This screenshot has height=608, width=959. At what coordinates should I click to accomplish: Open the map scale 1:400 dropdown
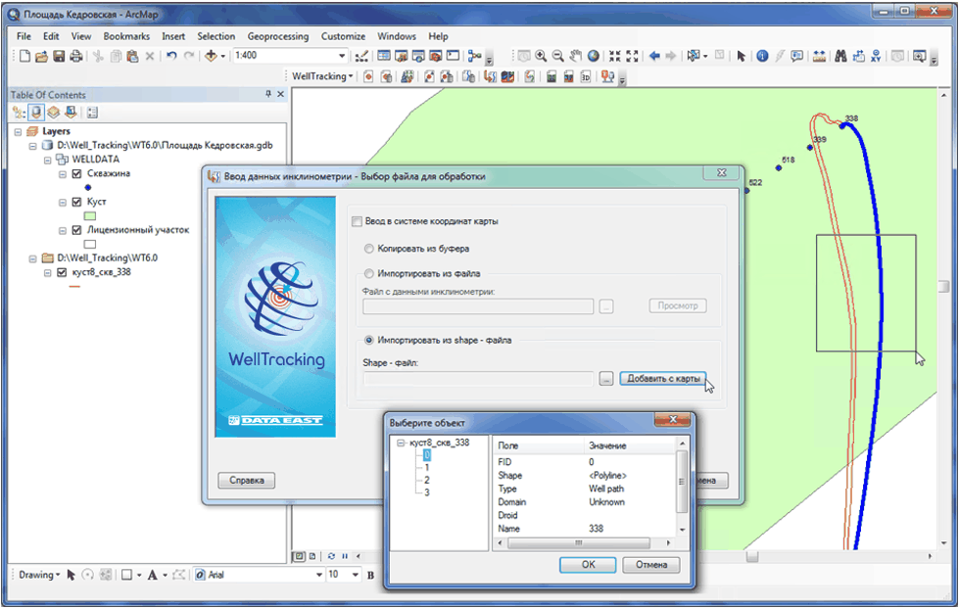[x=342, y=57]
